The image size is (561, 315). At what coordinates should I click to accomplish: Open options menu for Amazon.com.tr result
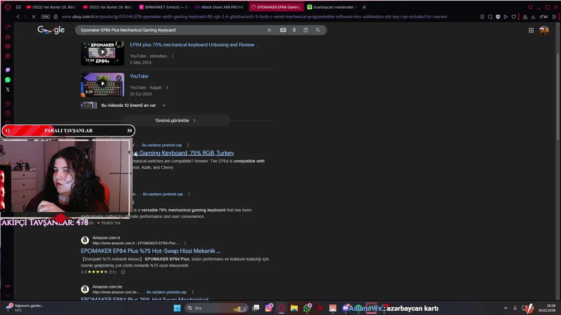coord(185,243)
